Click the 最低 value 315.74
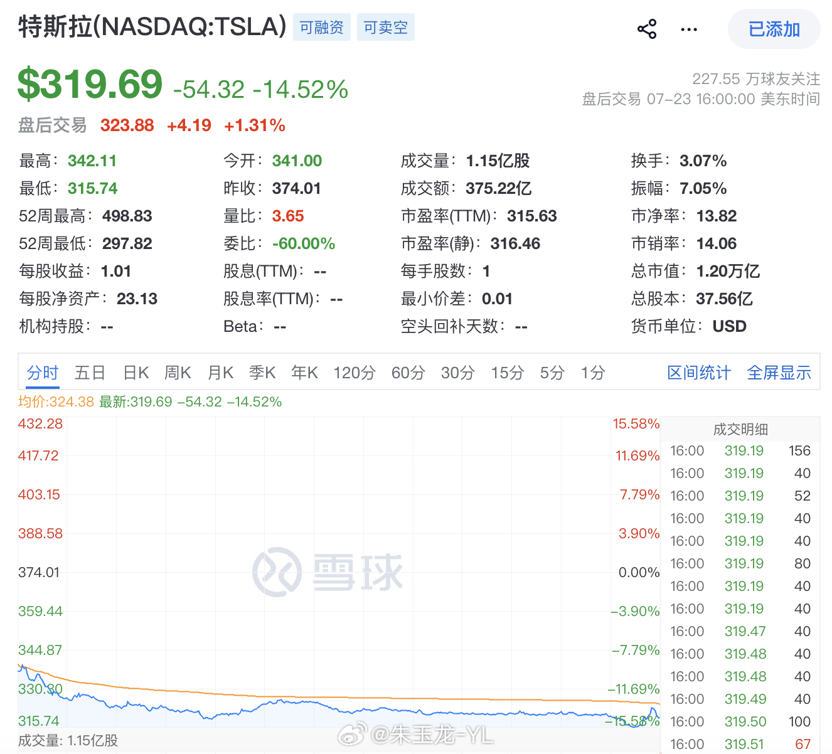 93,188
